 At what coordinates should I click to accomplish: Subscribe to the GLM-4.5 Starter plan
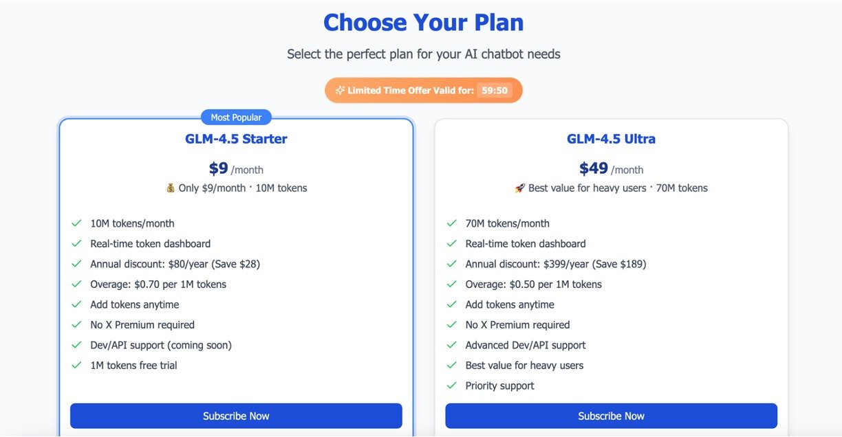point(236,416)
